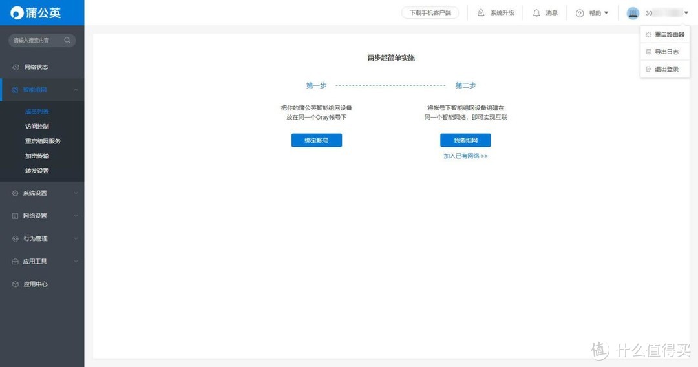Image resolution: width=698 pixels, height=367 pixels.
Task: Click the 重启路由器 icon in the dropdown
Action: pyautogui.click(x=649, y=35)
